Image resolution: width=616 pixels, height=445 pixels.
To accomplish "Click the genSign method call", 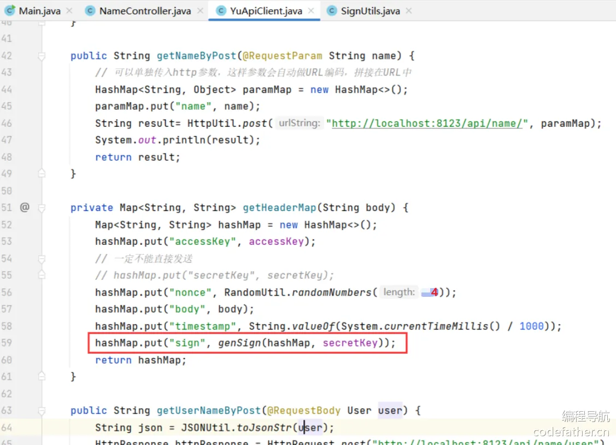I will (239, 343).
